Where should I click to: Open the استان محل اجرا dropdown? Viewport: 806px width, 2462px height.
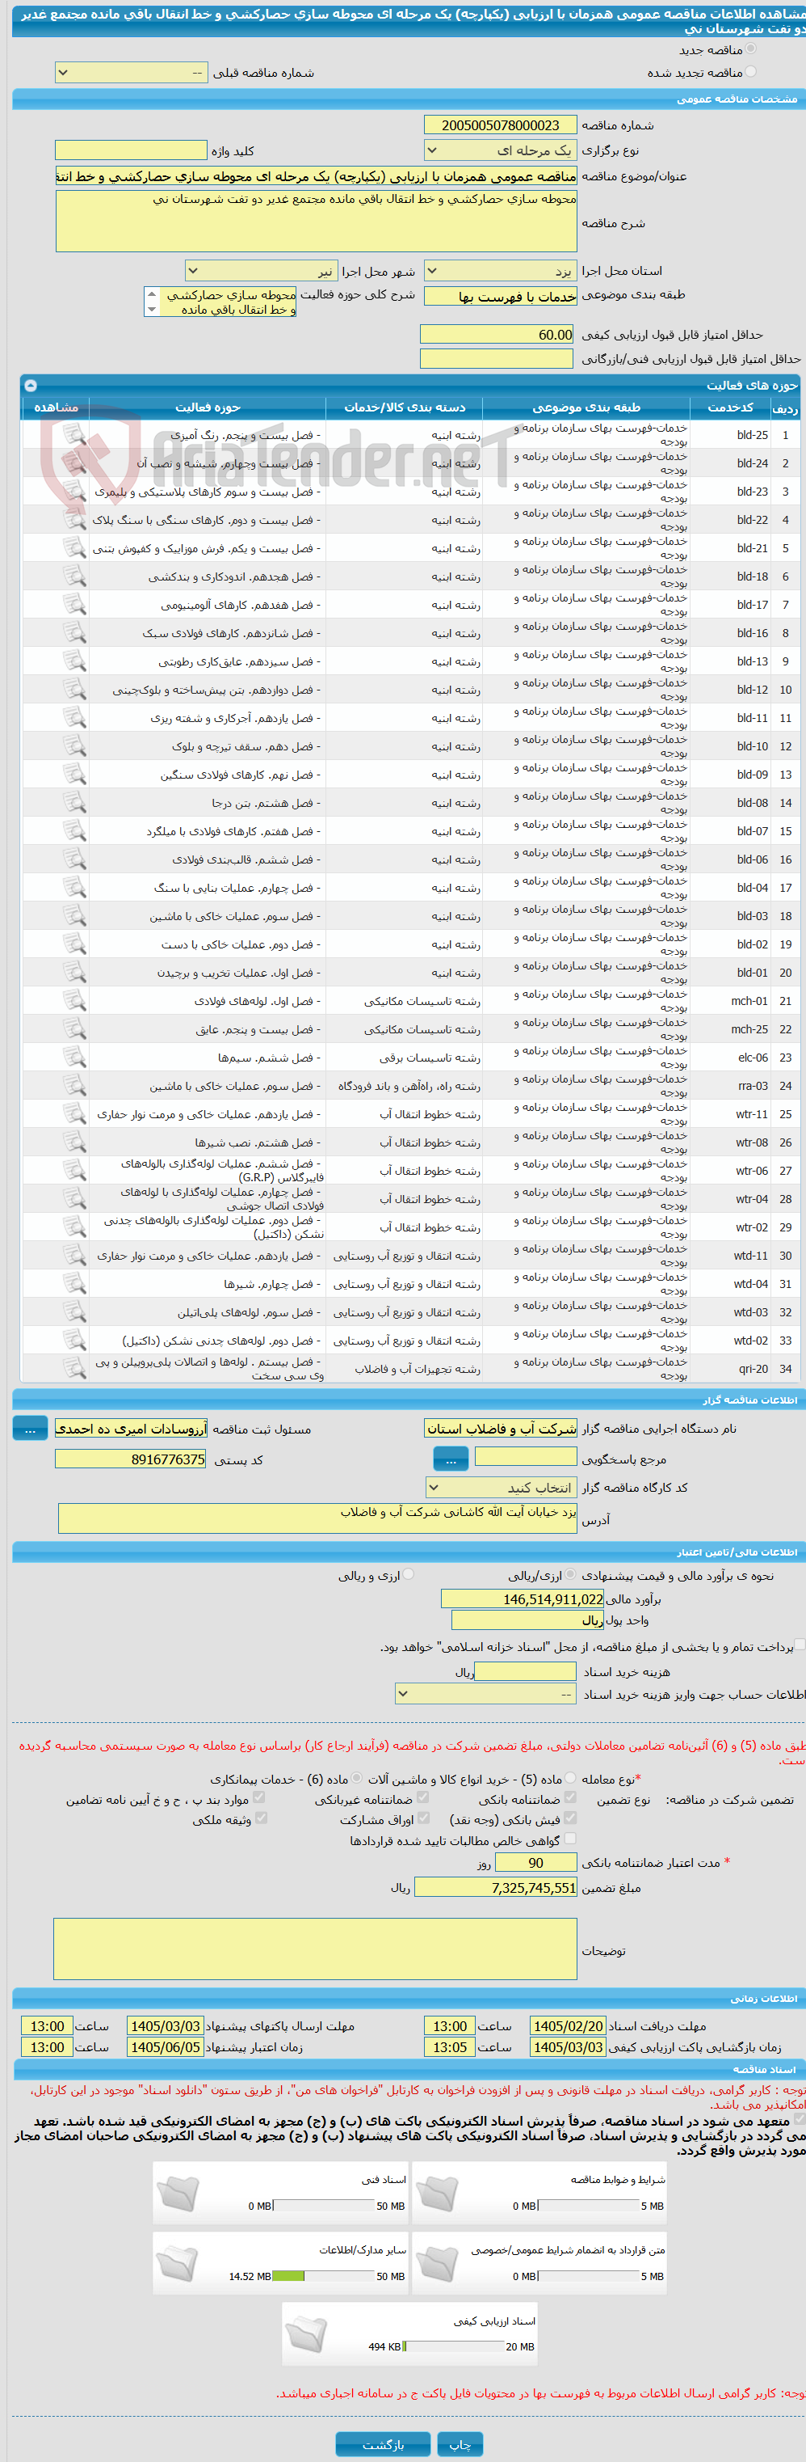click(499, 271)
